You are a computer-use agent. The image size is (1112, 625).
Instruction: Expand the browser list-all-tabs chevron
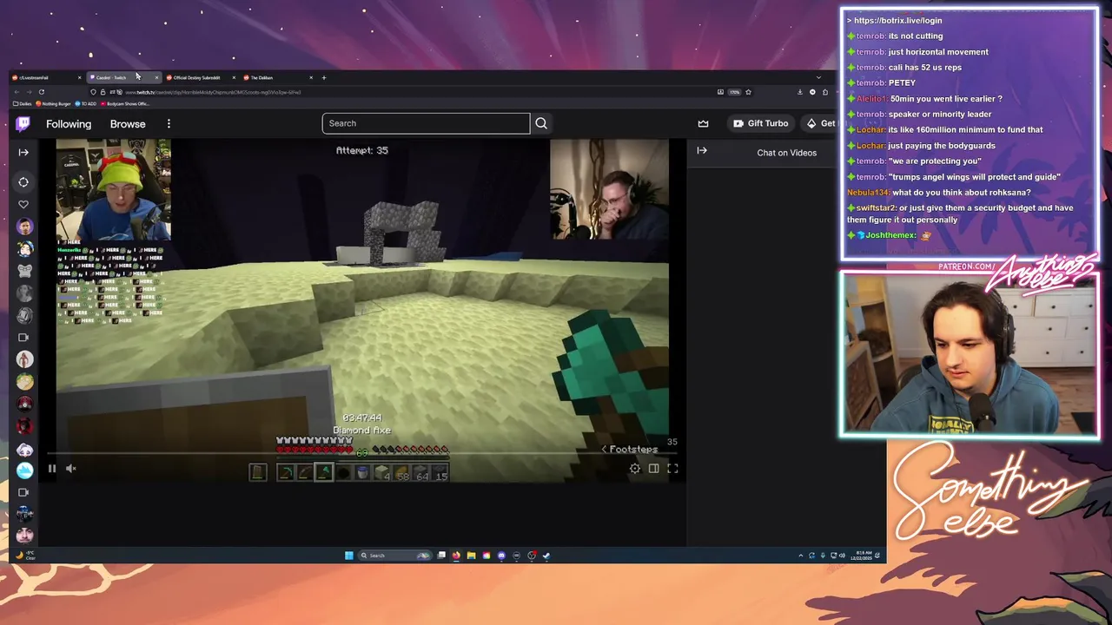(818, 77)
